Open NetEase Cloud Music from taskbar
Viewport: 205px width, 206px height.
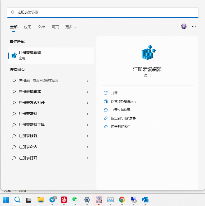tap(64, 200)
